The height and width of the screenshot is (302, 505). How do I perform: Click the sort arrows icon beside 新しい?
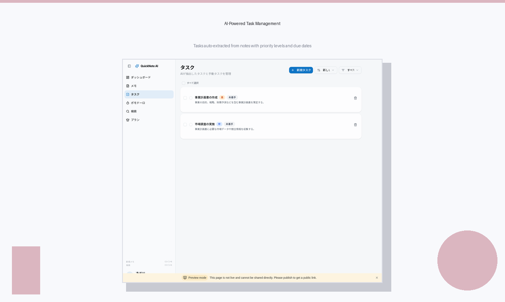click(x=319, y=70)
